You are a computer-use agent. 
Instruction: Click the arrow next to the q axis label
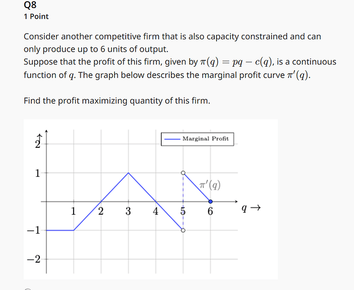256,207
